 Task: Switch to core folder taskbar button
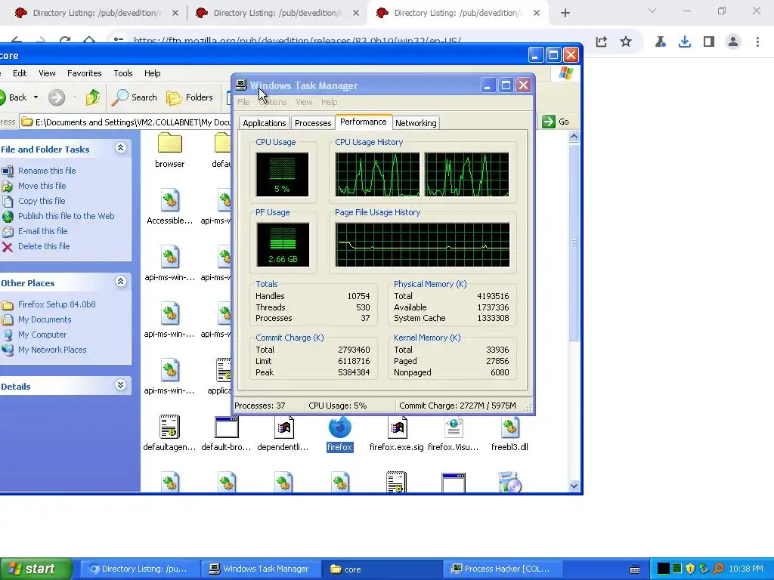pyautogui.click(x=382, y=569)
